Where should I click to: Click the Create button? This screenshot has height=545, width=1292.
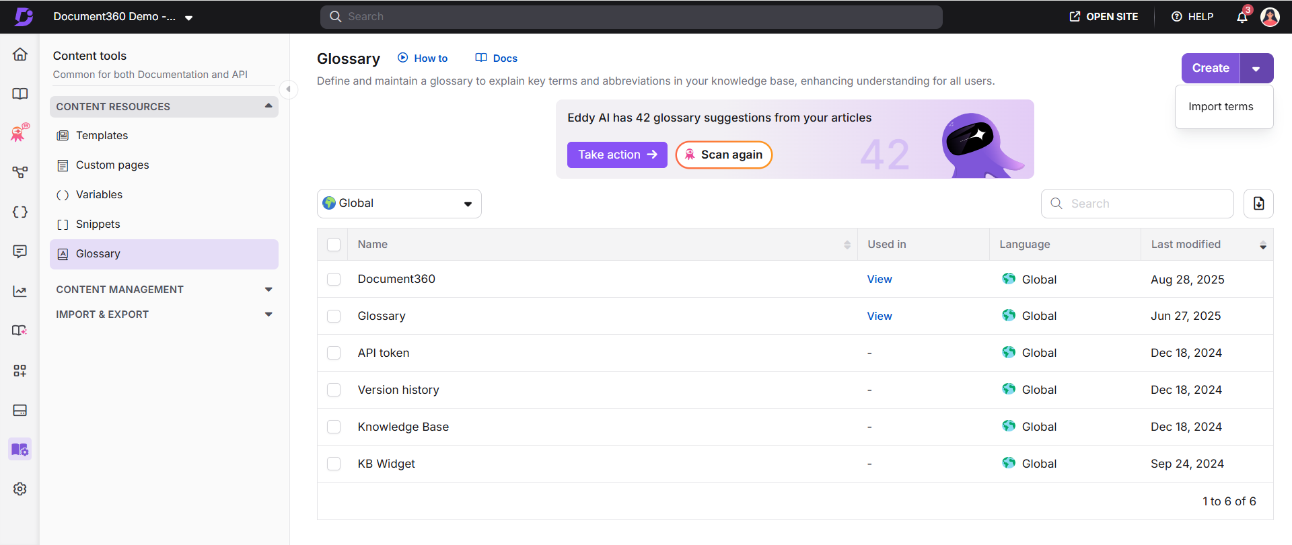coord(1211,69)
